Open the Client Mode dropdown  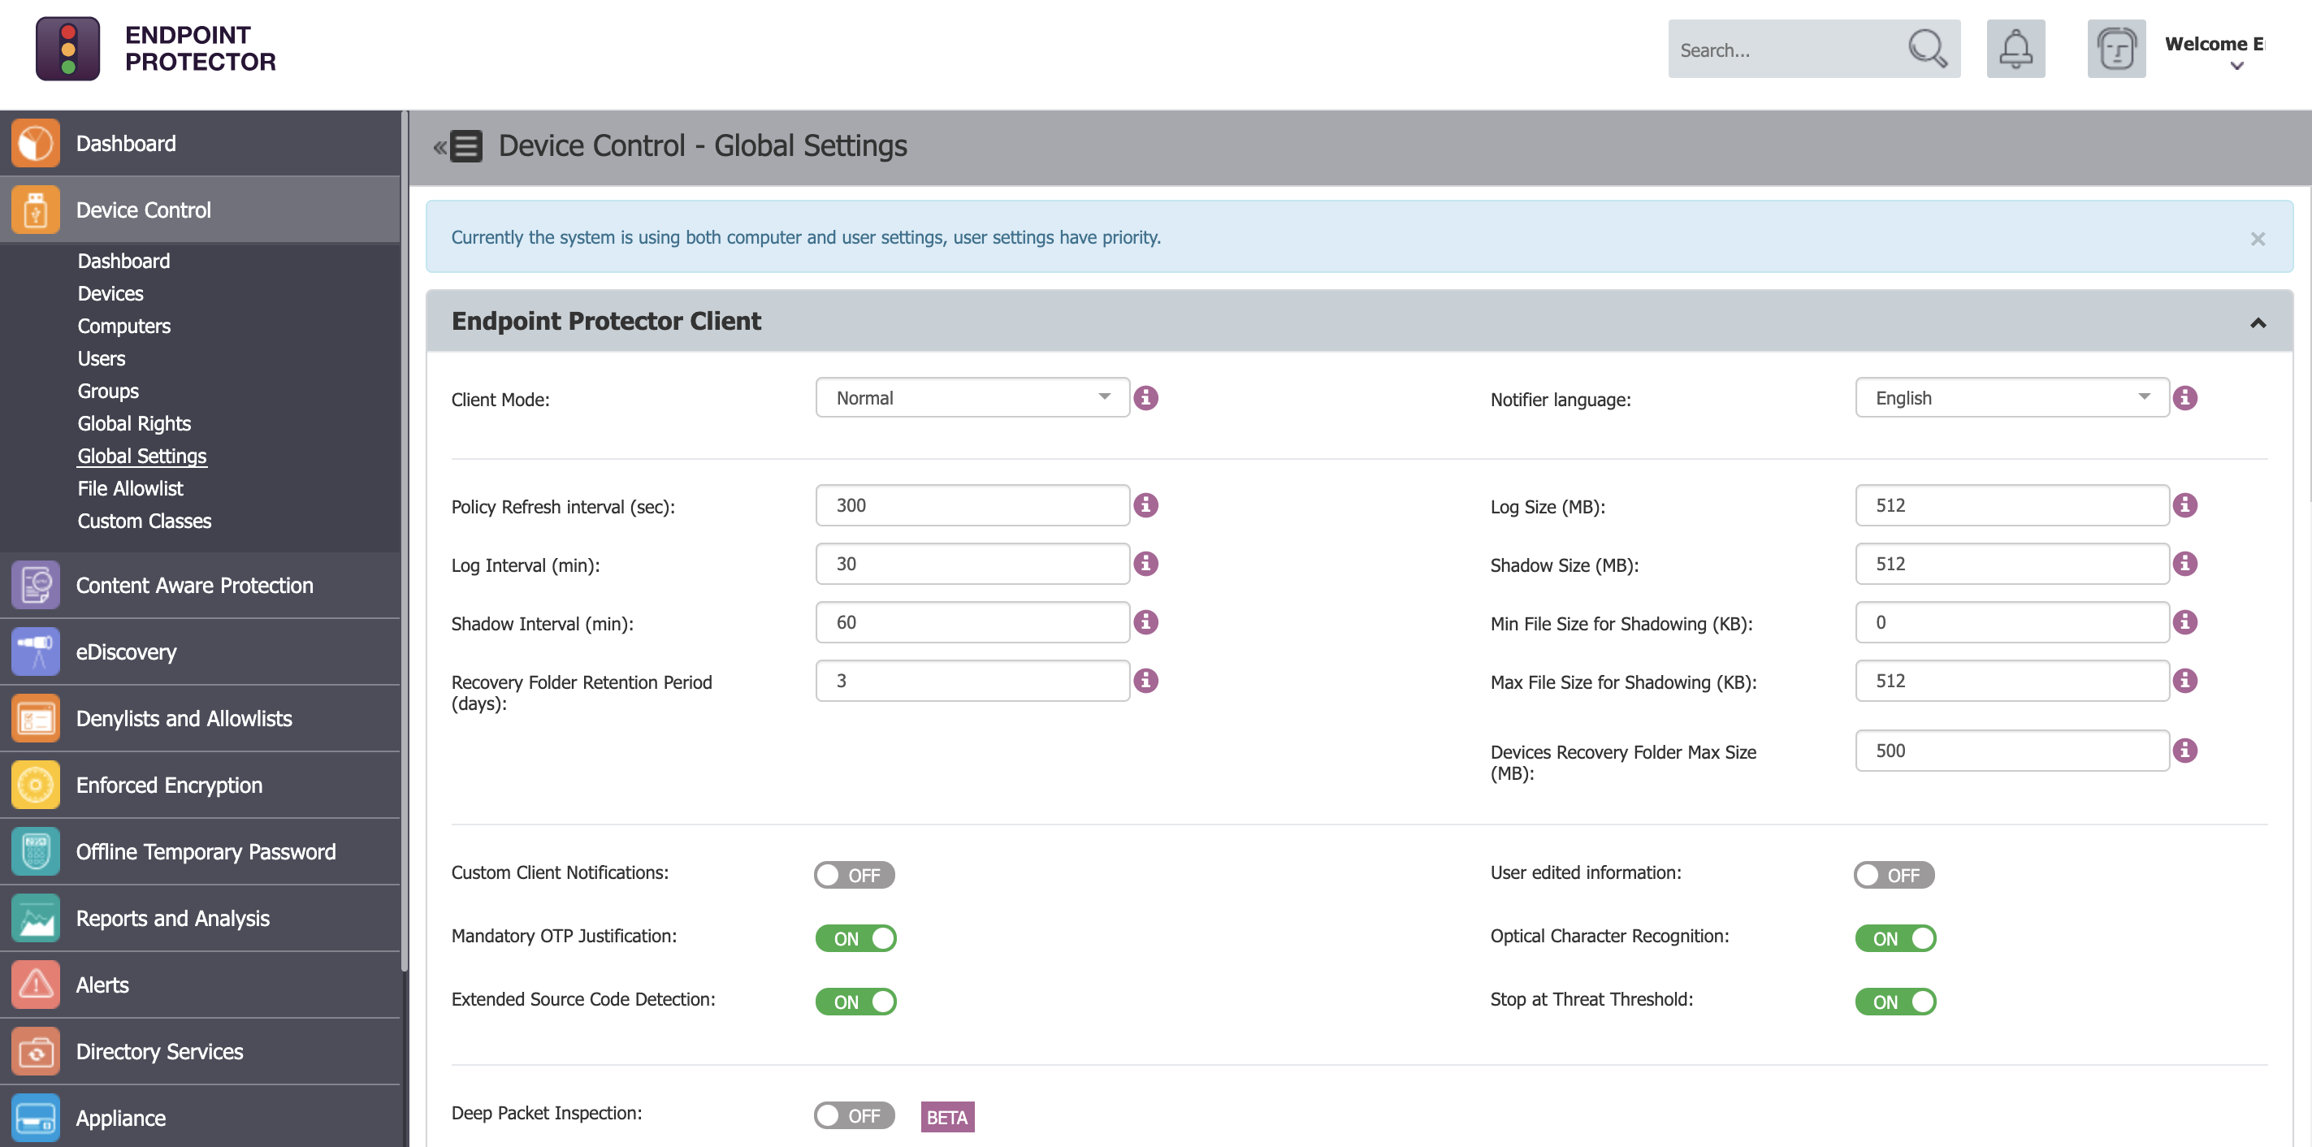click(x=972, y=397)
